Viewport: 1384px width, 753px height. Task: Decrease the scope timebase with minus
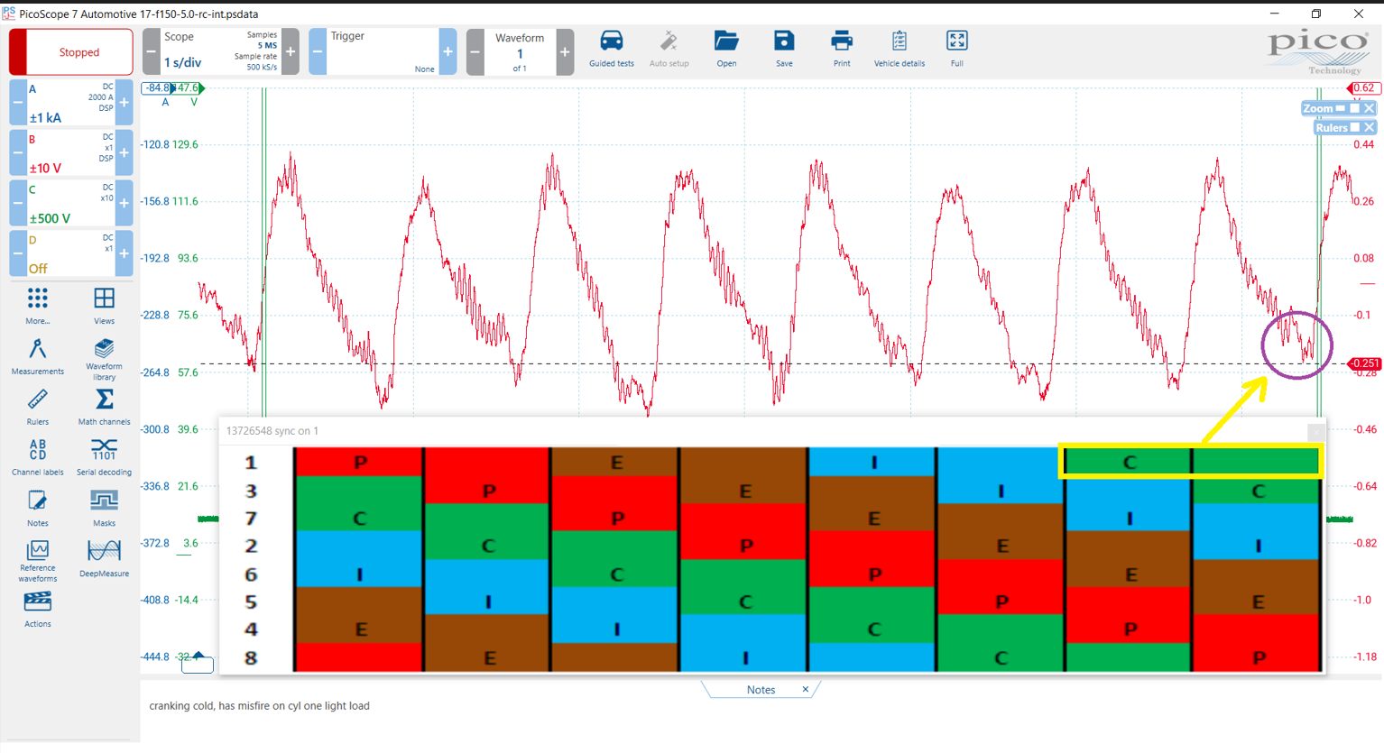coord(151,51)
